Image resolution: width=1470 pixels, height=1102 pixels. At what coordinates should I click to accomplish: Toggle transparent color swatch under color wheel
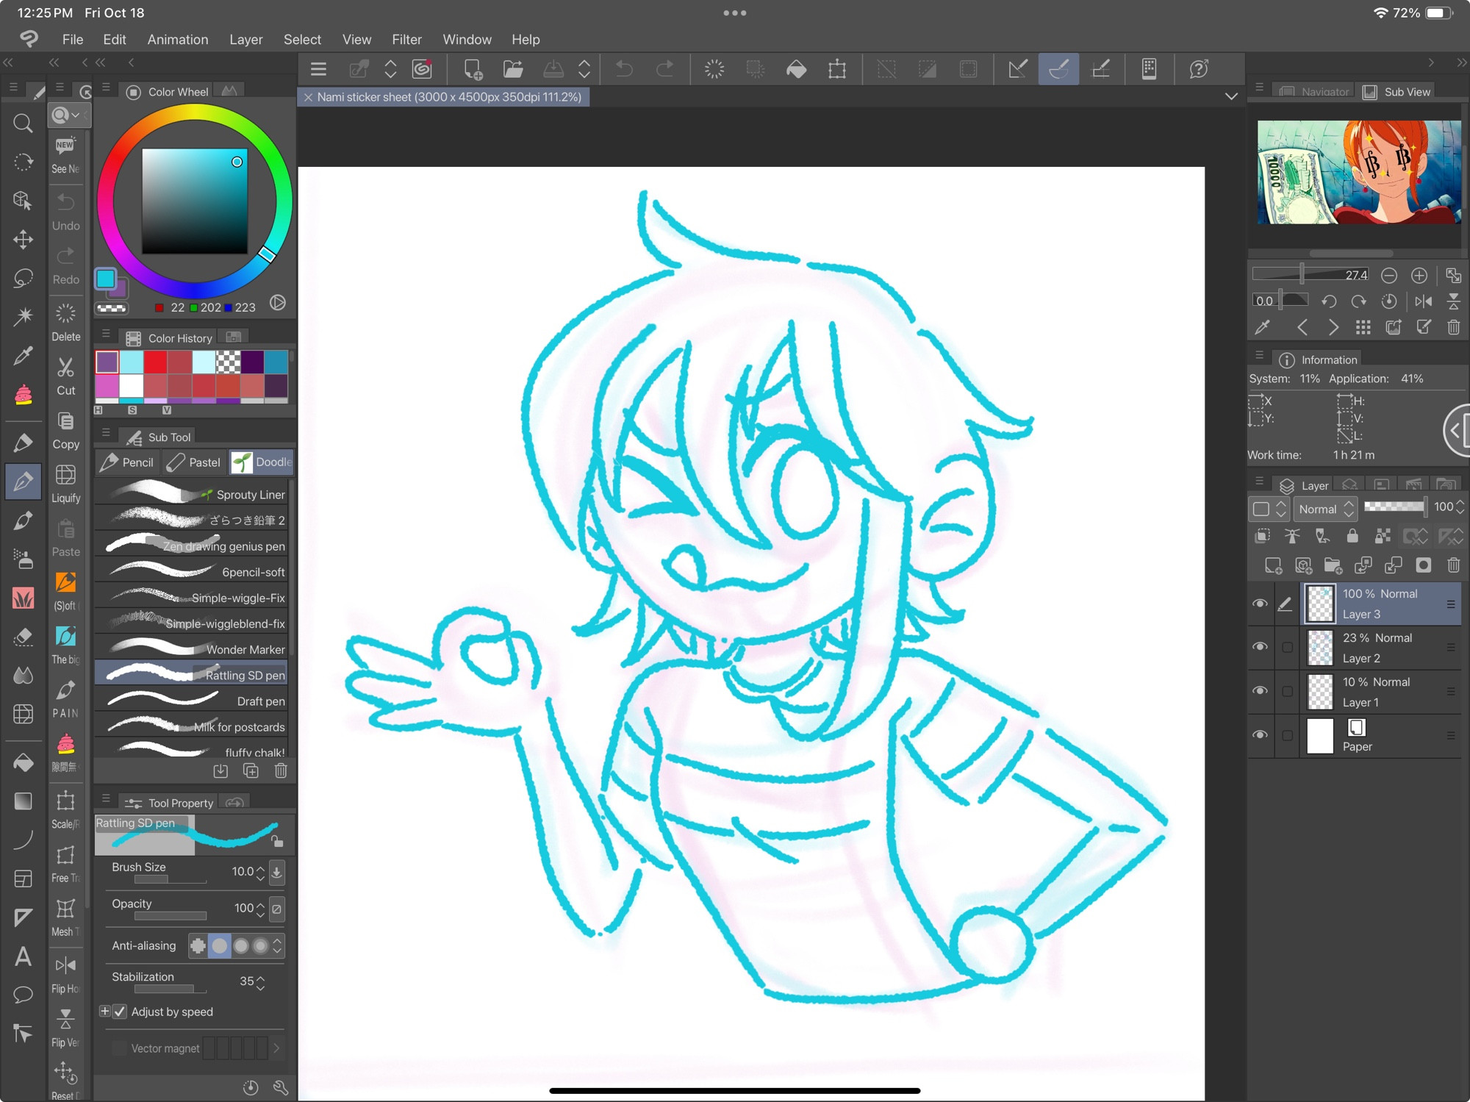coord(112,308)
